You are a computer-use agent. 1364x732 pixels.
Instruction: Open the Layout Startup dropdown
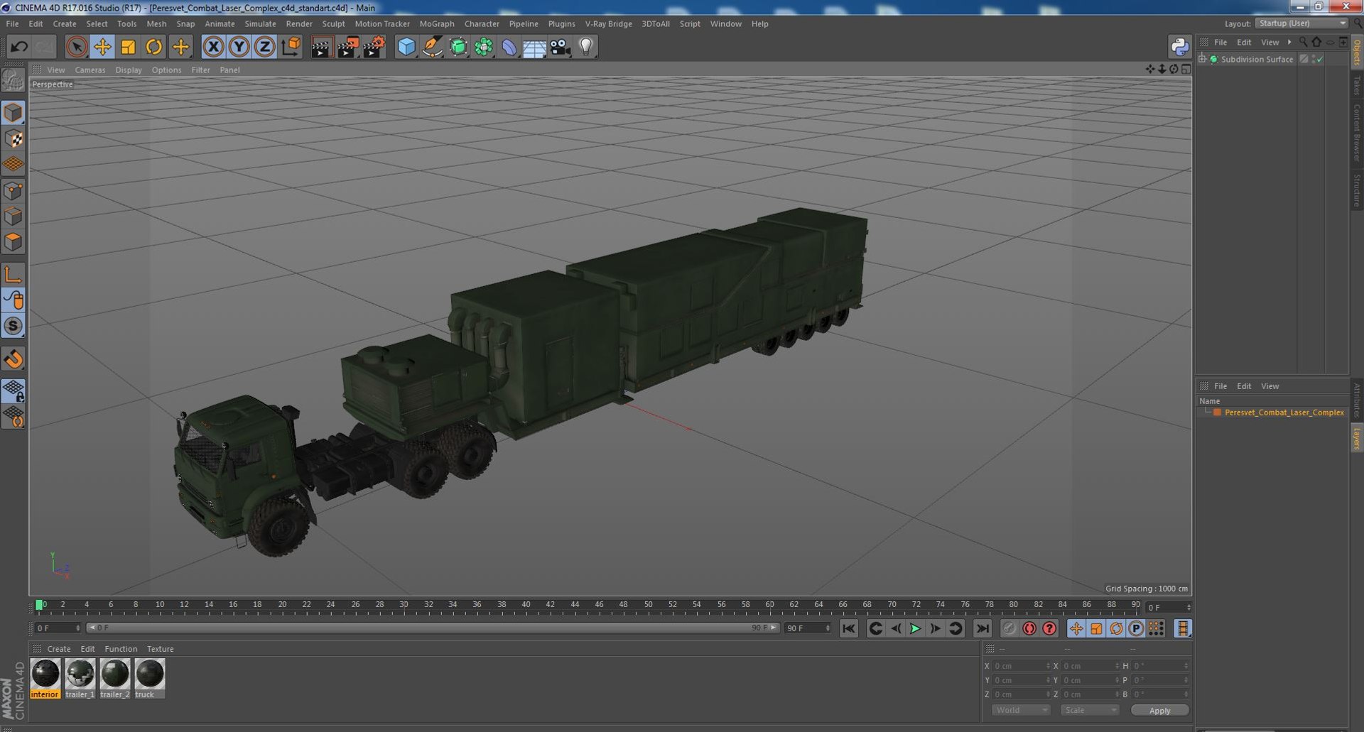[1301, 23]
